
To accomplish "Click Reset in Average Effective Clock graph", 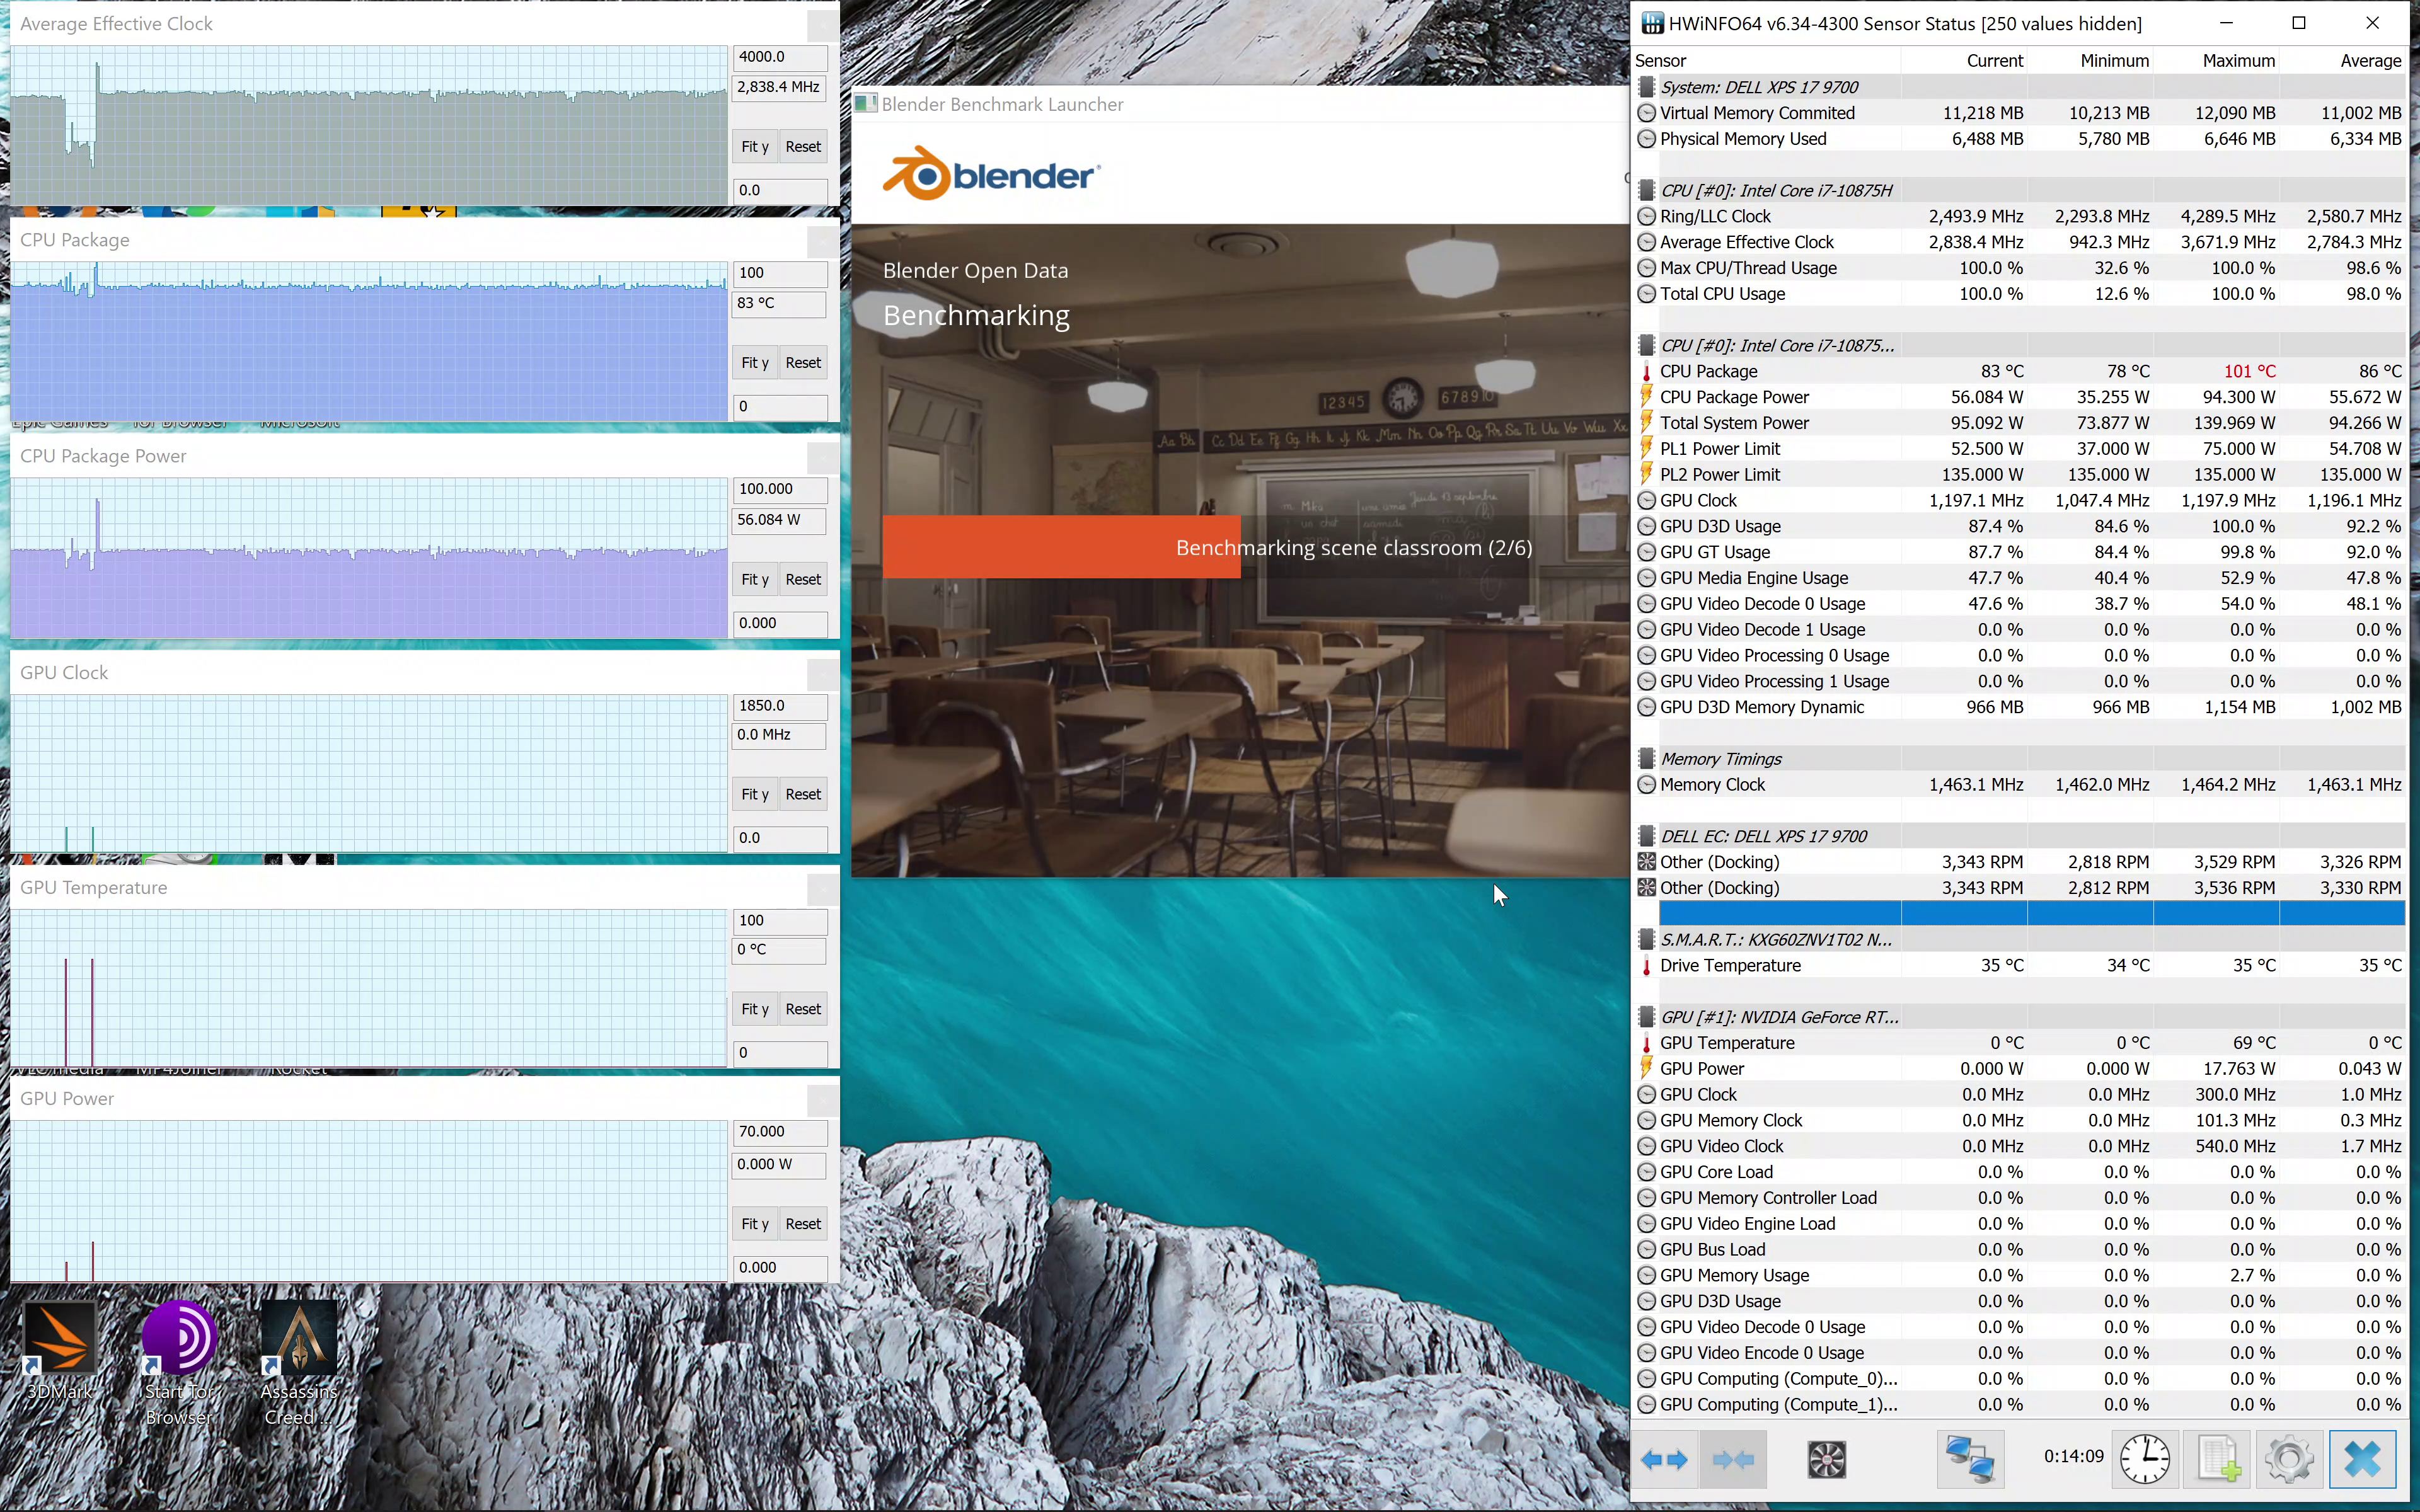I will point(803,147).
